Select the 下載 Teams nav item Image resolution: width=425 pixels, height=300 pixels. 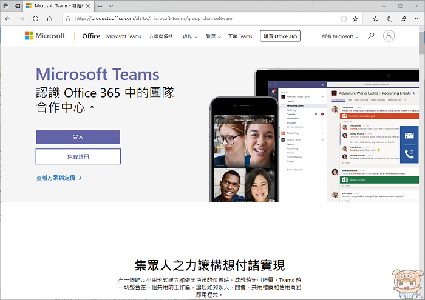(x=240, y=36)
